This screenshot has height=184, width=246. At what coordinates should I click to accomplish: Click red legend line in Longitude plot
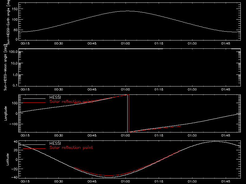click(x=34, y=103)
